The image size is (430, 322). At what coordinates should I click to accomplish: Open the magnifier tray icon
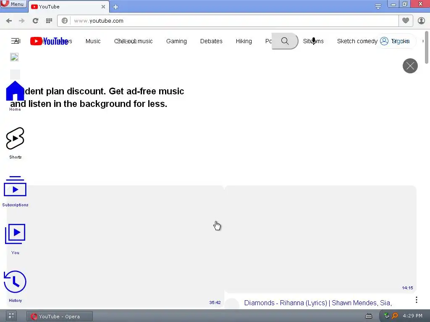(395, 316)
